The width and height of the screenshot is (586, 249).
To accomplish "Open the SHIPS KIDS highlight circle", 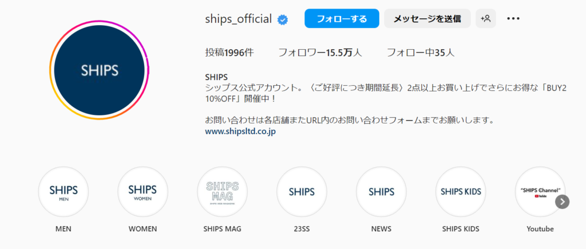I will 461,191.
